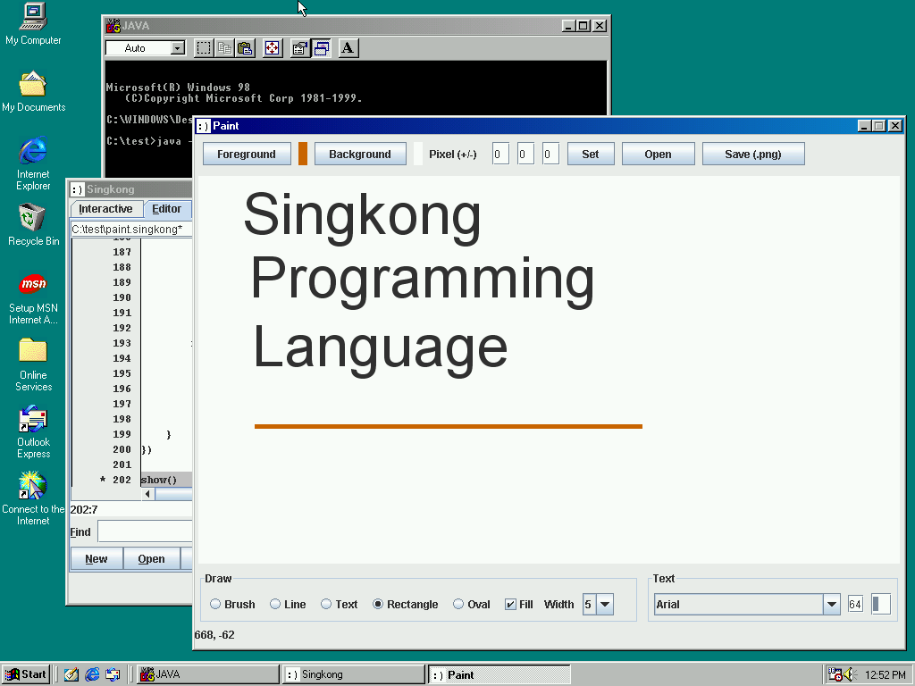Click the orange foreground color swatch

[x=303, y=154]
